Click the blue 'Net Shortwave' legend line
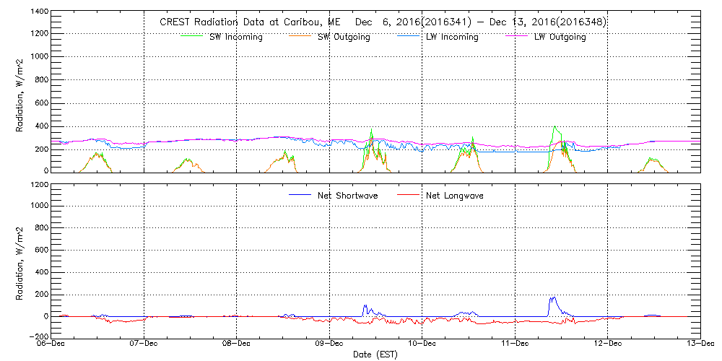 (300, 195)
